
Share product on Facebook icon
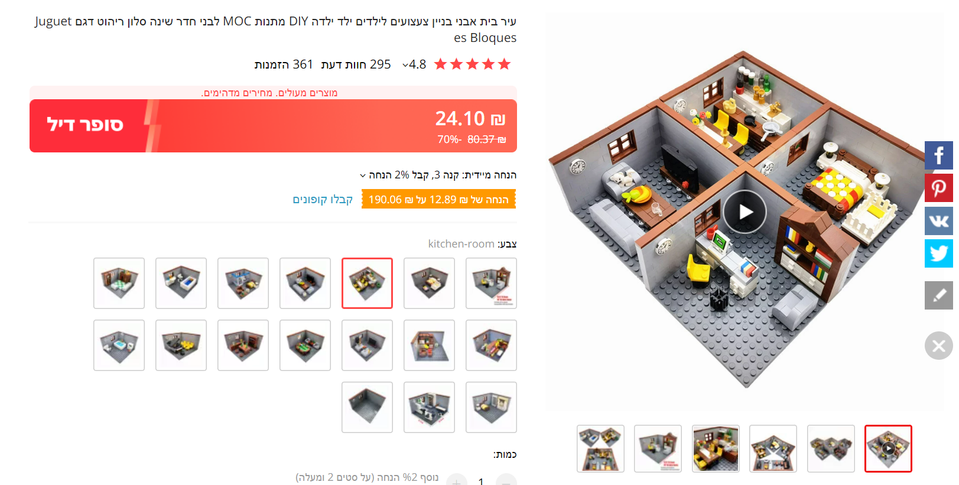[x=938, y=155]
